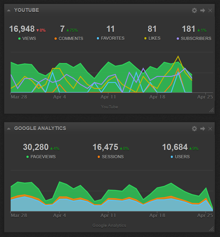Collapse the Google Analytics widget with triangle

pos(9,128)
